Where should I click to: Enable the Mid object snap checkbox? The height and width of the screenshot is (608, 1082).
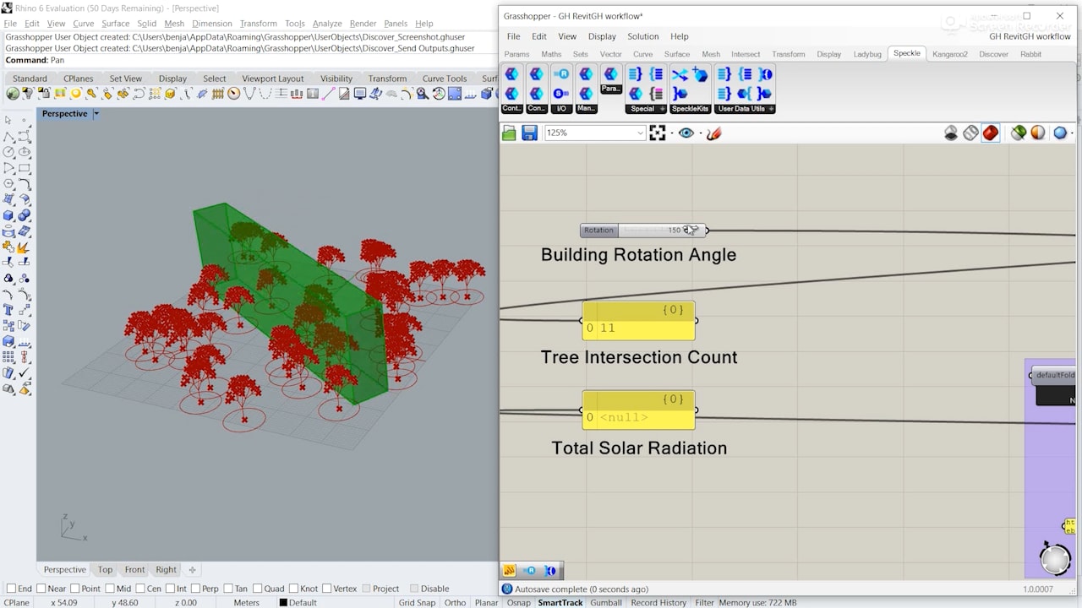point(110,589)
